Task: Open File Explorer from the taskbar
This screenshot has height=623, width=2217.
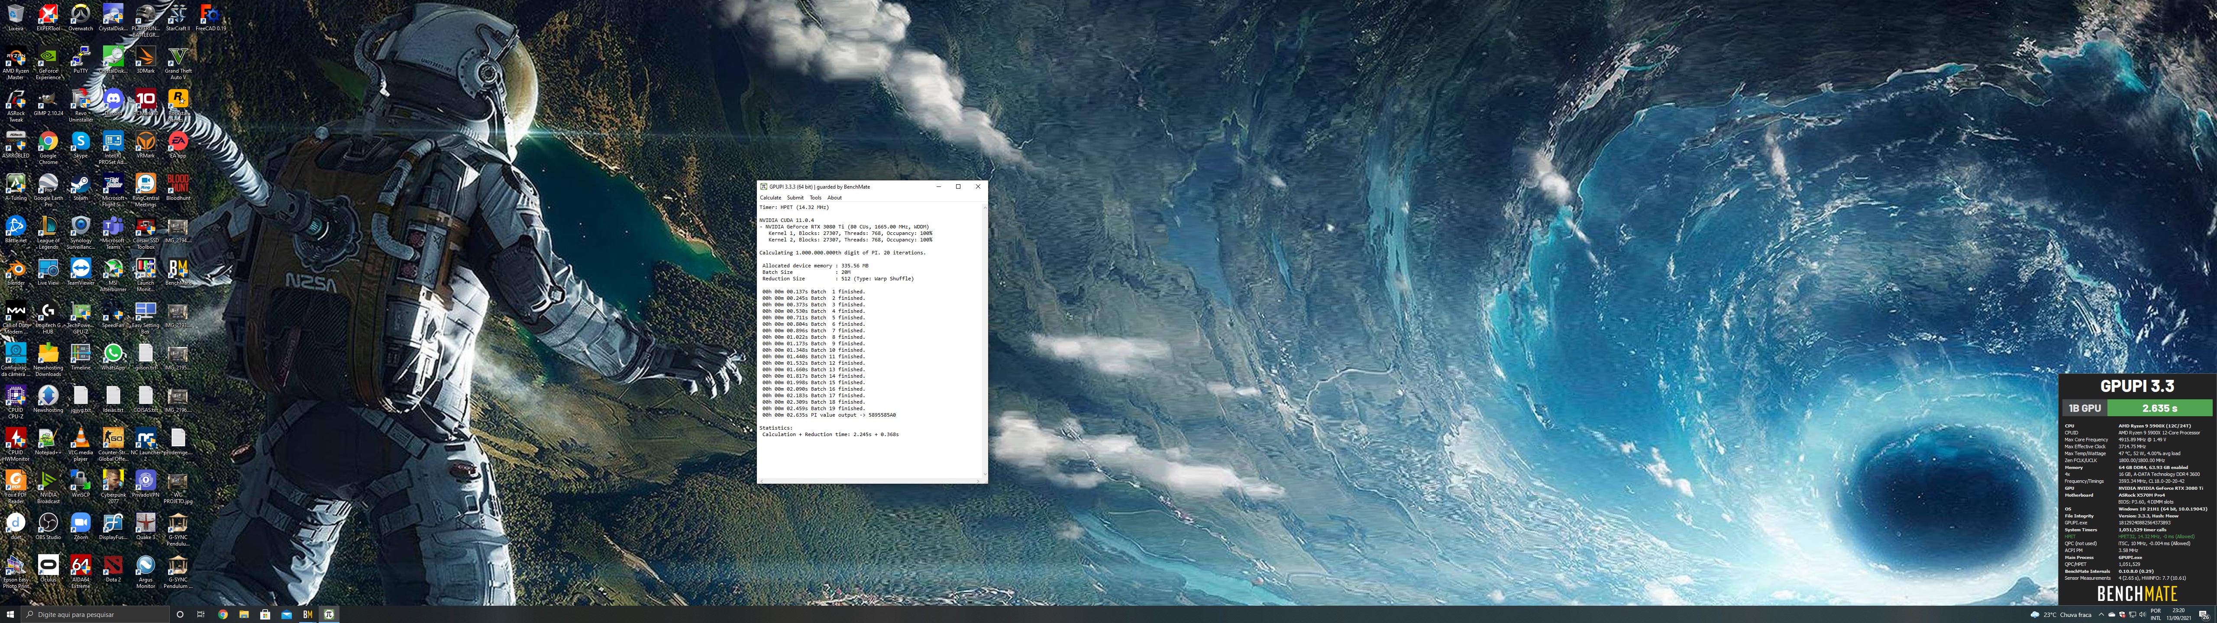Action: [243, 614]
